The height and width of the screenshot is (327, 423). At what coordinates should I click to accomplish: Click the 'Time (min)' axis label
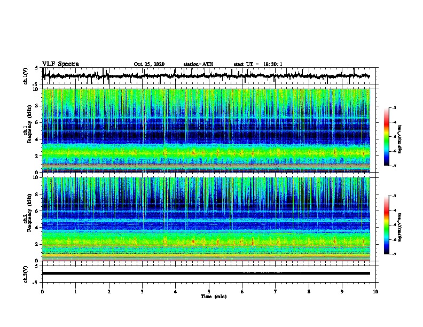[214, 297]
